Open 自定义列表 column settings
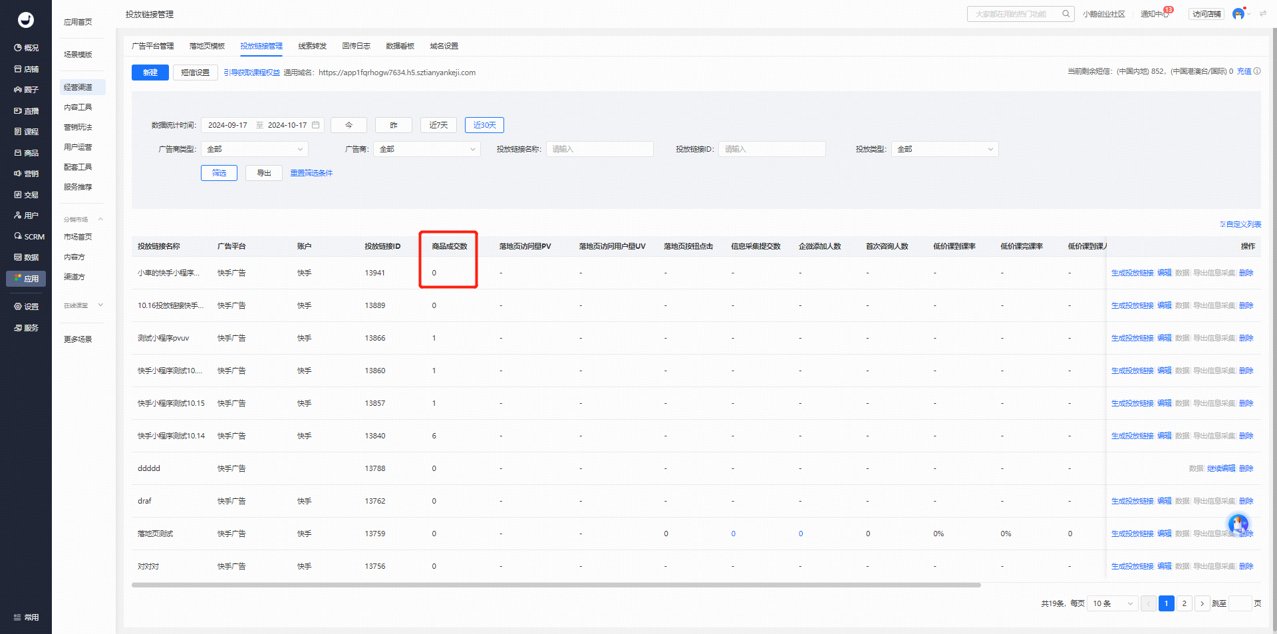Image resolution: width=1277 pixels, height=634 pixels. point(1240,224)
